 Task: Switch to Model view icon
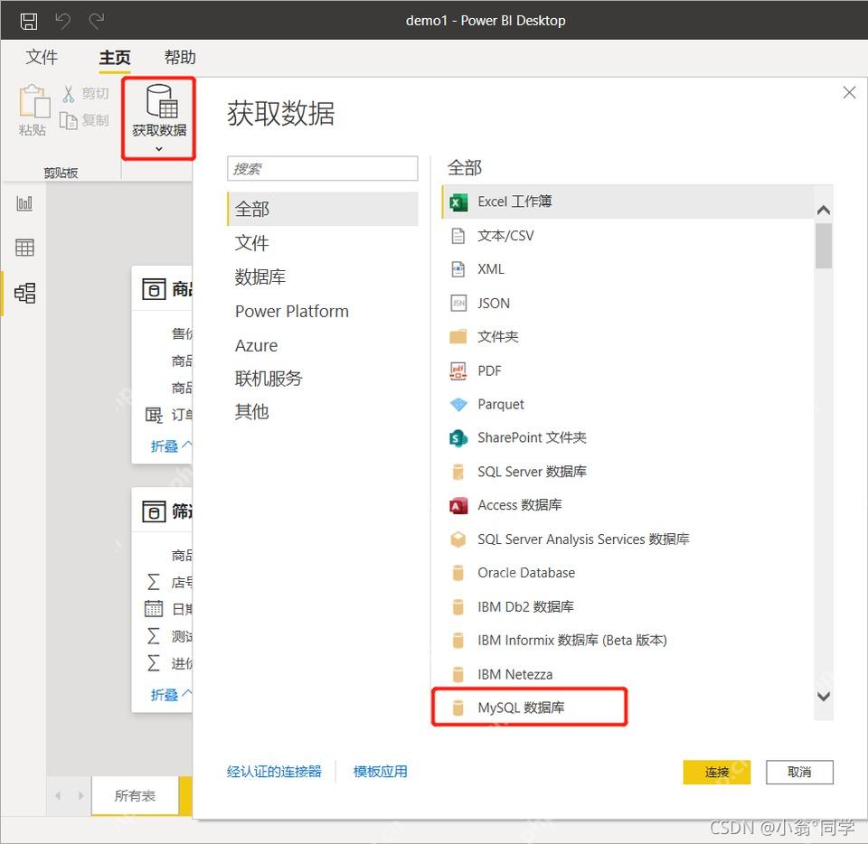click(24, 293)
